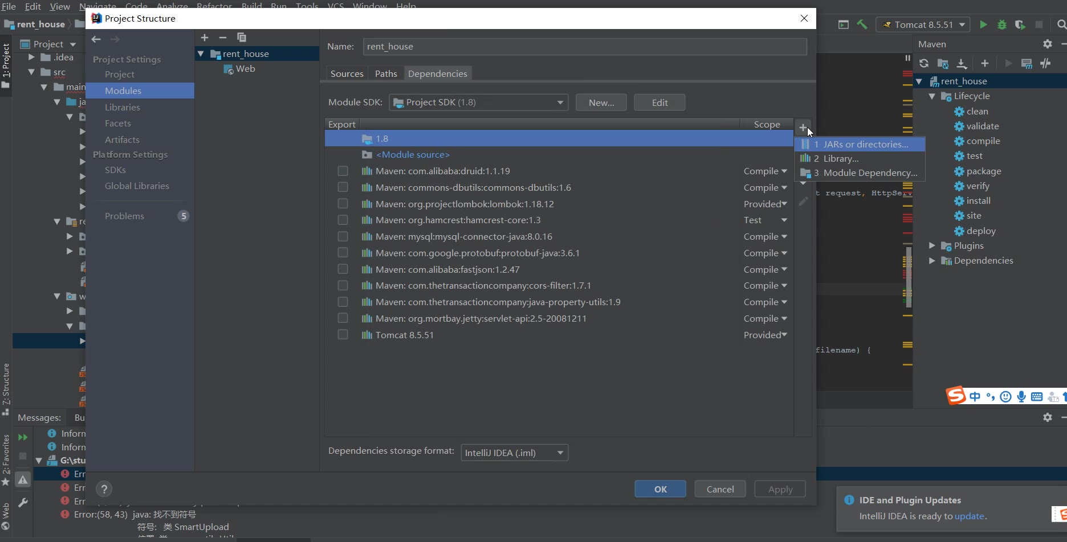Open Global Libraries in Platform Settings

137,186
